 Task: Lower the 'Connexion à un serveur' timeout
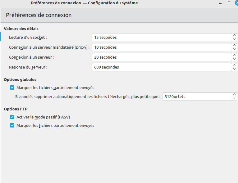[x=235, y=59]
